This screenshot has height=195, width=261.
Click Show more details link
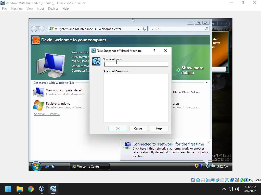tap(192, 70)
